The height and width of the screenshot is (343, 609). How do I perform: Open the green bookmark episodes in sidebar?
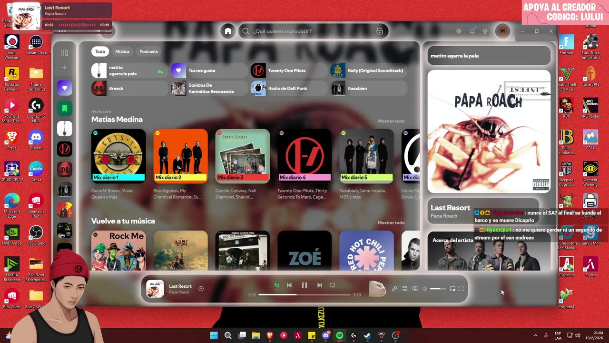[65, 109]
